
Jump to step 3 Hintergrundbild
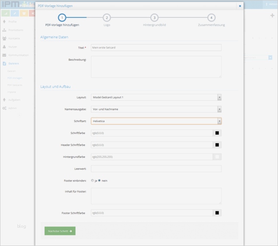[x=154, y=18]
